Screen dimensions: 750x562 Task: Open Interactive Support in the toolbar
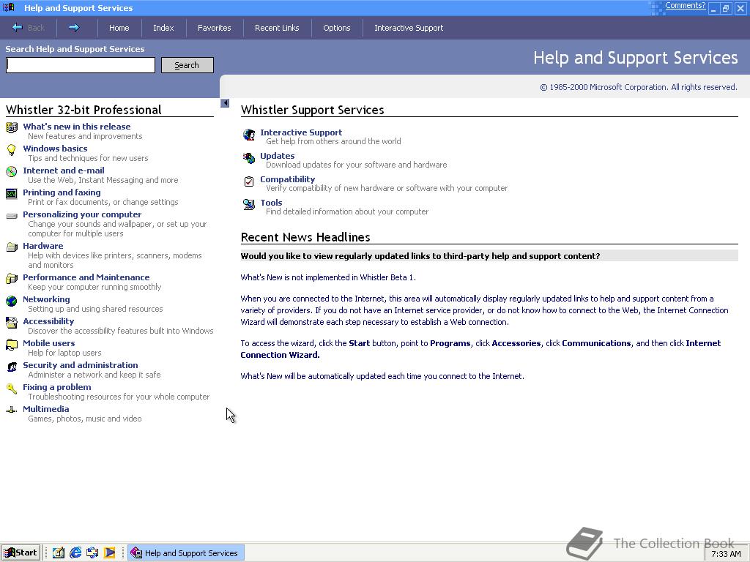pyautogui.click(x=409, y=28)
